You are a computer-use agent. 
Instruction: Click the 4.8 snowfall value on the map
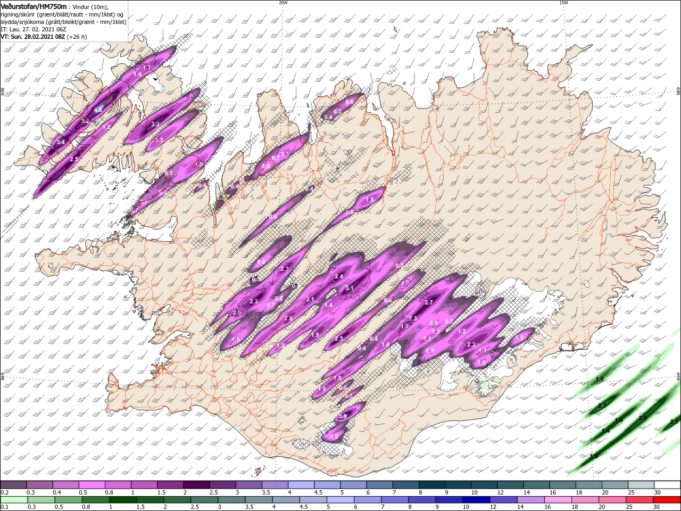(98, 110)
